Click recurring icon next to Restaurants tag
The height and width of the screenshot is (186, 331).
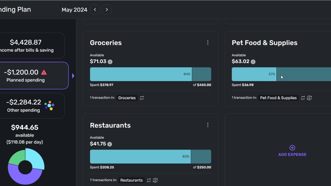[149, 180]
